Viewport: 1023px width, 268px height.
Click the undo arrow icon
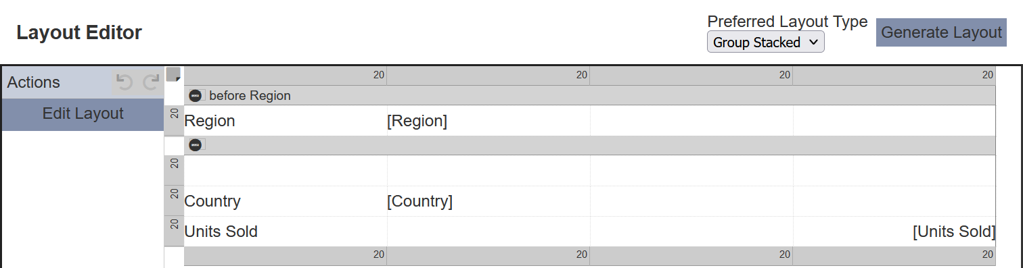124,82
